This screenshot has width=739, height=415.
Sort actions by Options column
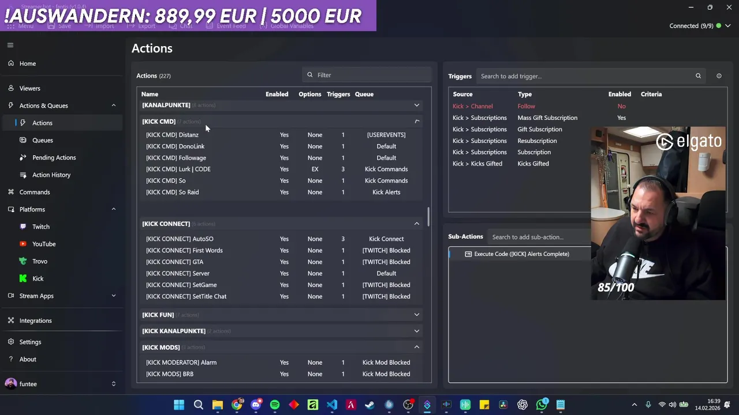310,94
